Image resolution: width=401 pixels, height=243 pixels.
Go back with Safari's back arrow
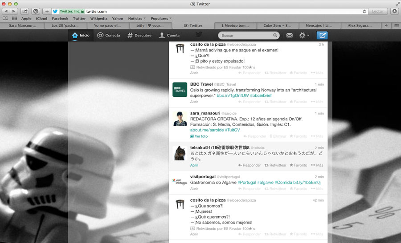click(6, 11)
